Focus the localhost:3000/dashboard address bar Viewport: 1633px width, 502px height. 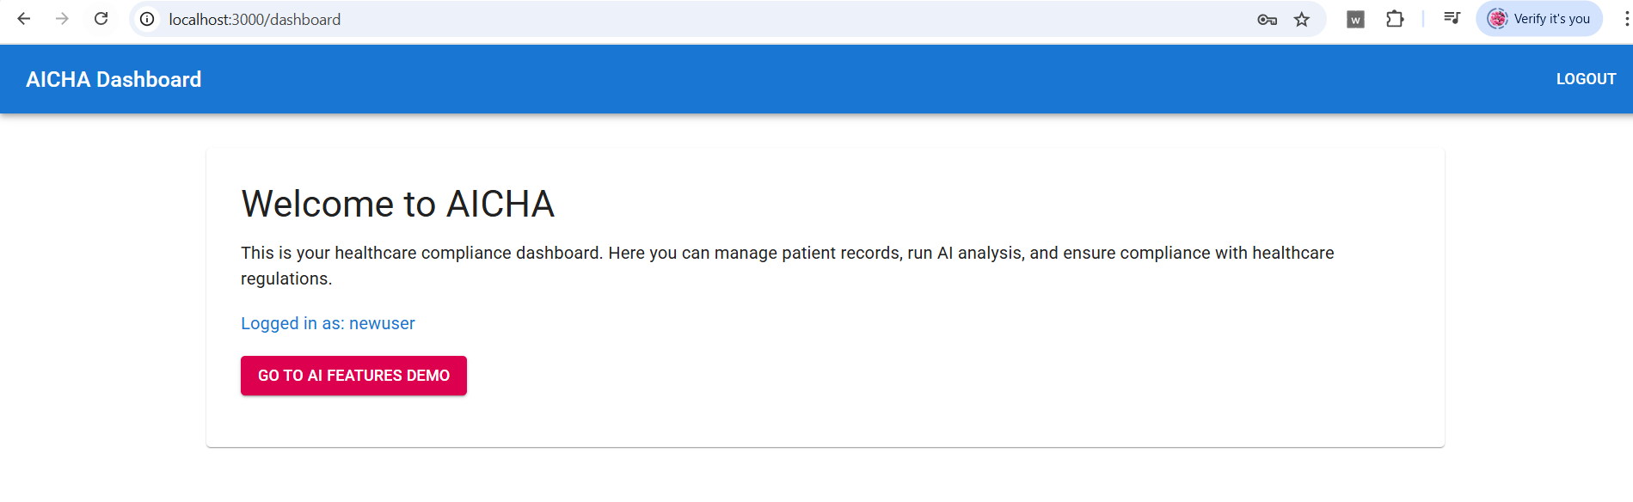coord(688,19)
